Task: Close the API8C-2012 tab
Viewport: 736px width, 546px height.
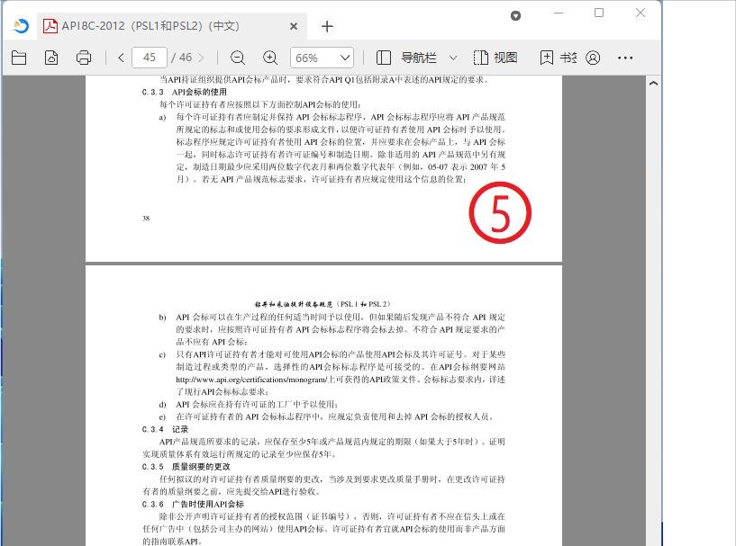Action: point(294,26)
